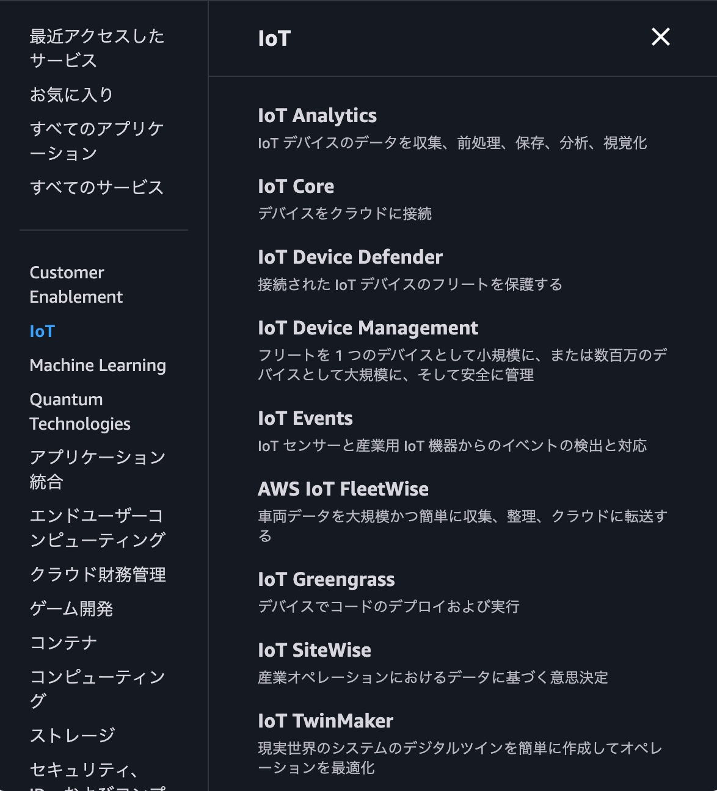Select ストレージ category
This screenshot has height=791, width=717.
click(72, 736)
